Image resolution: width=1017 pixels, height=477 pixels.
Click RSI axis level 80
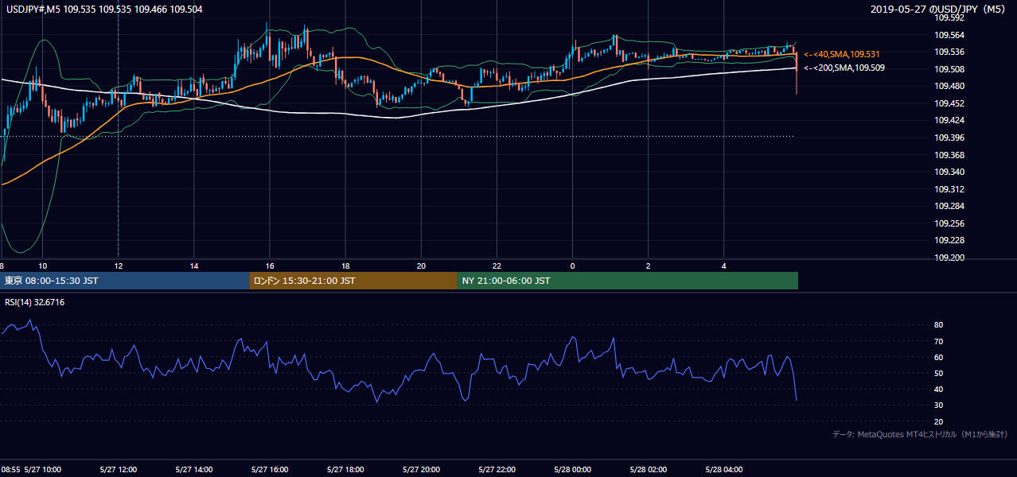click(939, 325)
